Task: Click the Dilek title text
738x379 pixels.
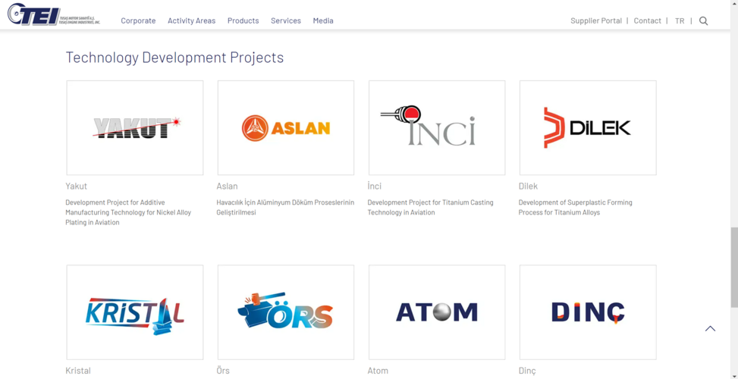Action: pyautogui.click(x=528, y=186)
